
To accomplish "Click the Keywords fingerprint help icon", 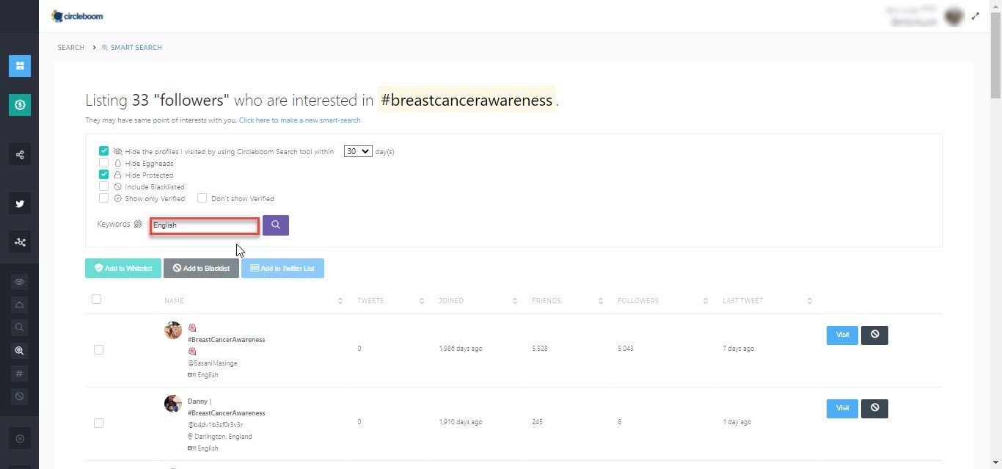I will (x=138, y=224).
